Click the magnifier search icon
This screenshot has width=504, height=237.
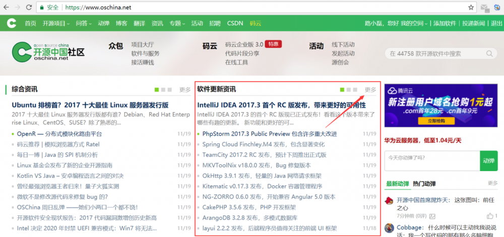pos(489,53)
